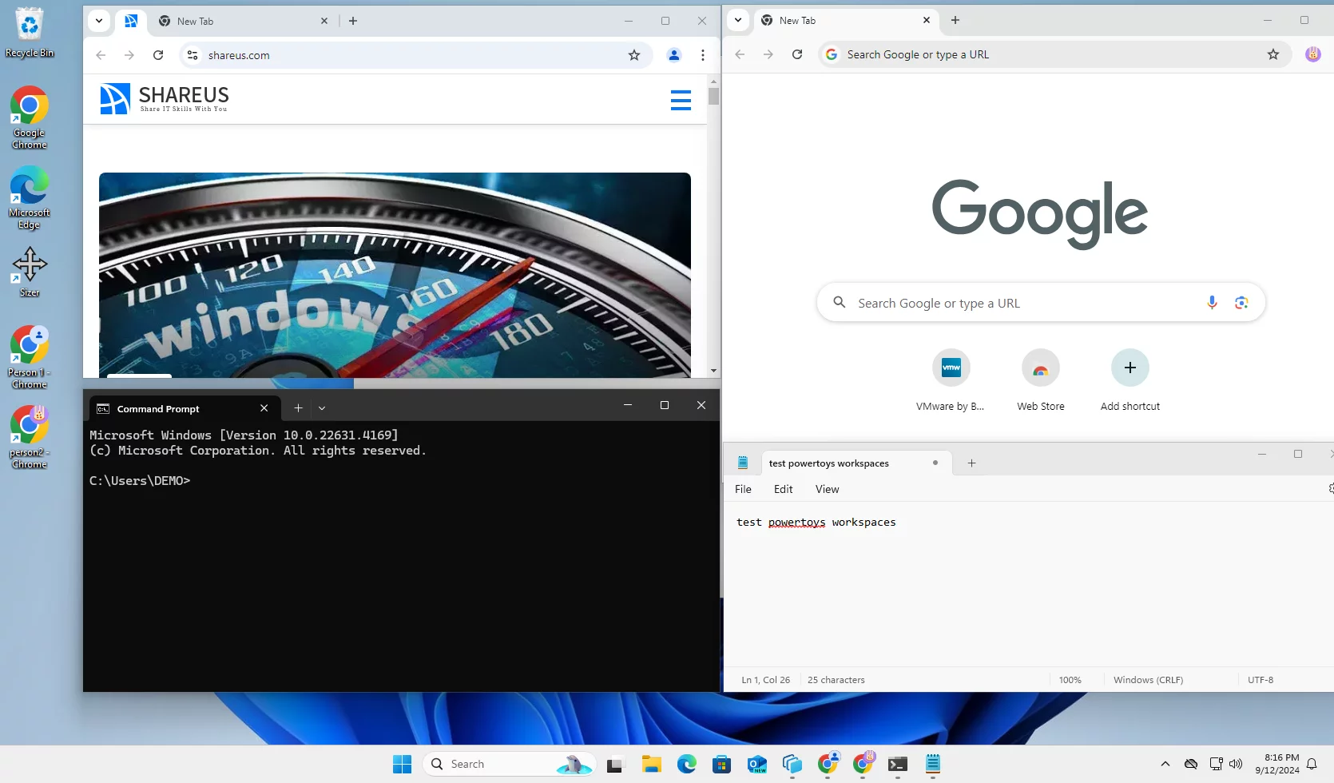Open the VMware by B... shortcut
The height and width of the screenshot is (783, 1334).
pos(951,380)
